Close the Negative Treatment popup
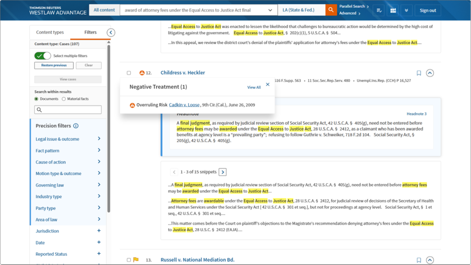Screen dimensions: 471x265 point(268,84)
